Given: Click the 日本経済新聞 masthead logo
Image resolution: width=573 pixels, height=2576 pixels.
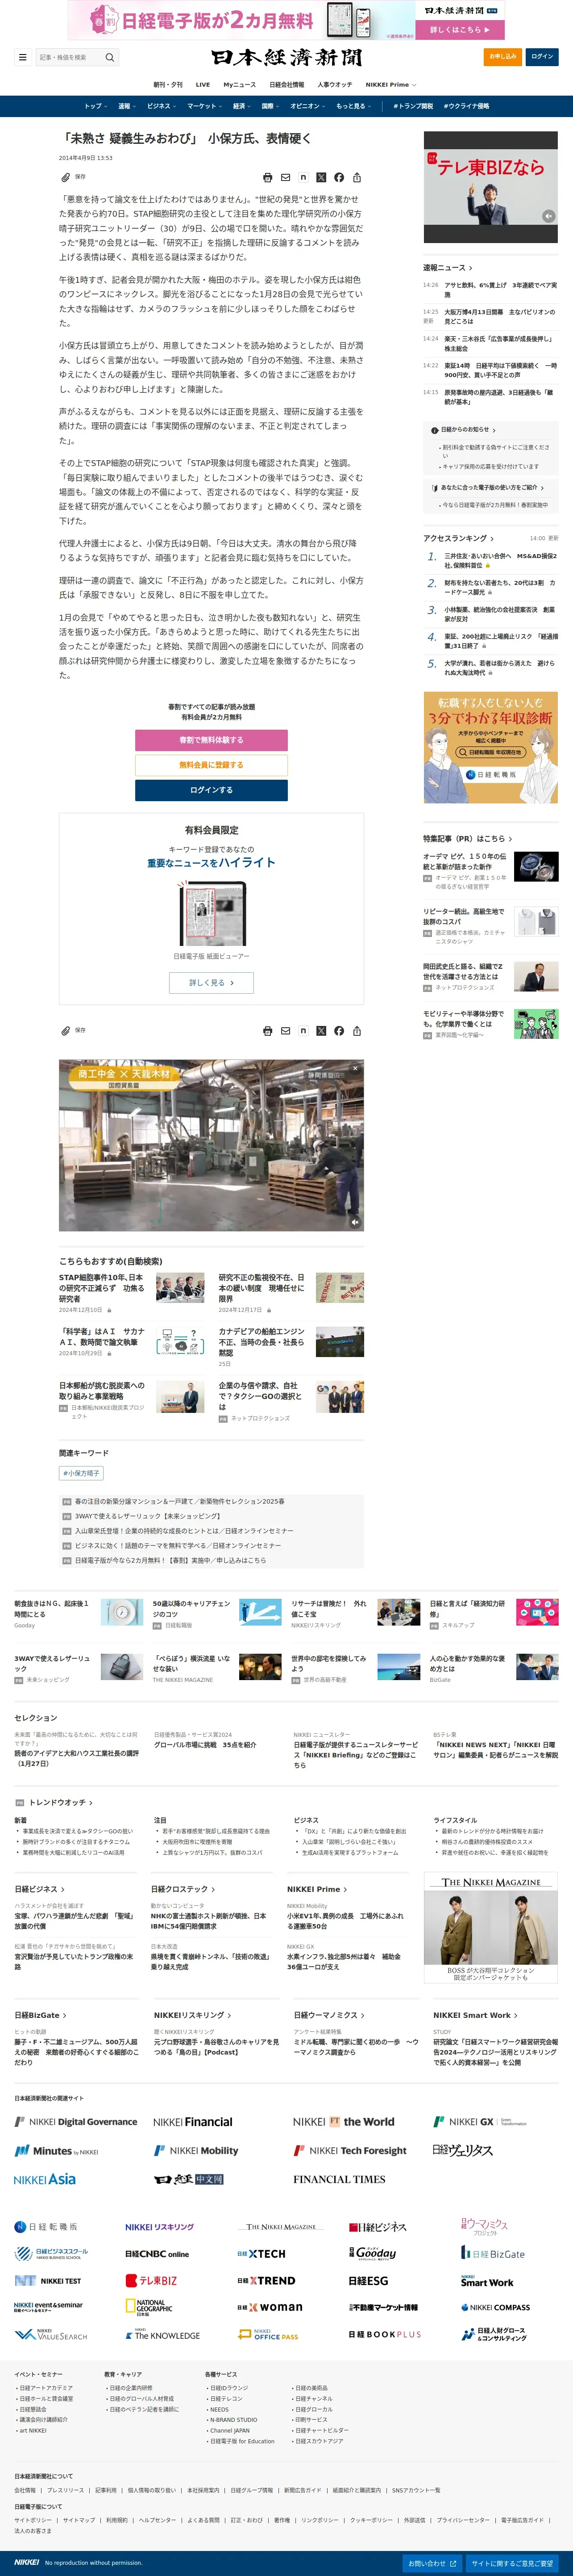Looking at the screenshot, I should point(286,57).
